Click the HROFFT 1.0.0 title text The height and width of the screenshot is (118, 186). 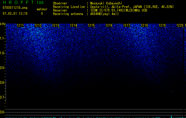pyautogui.click(x=23, y=2)
